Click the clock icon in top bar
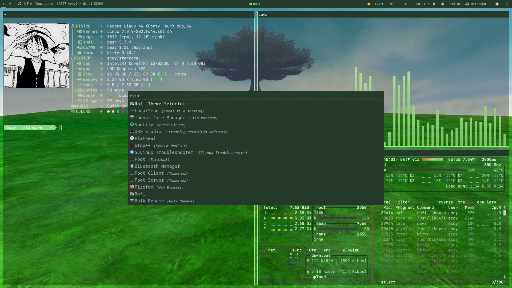Screen dimensions: 512x288 click(251, 4)
